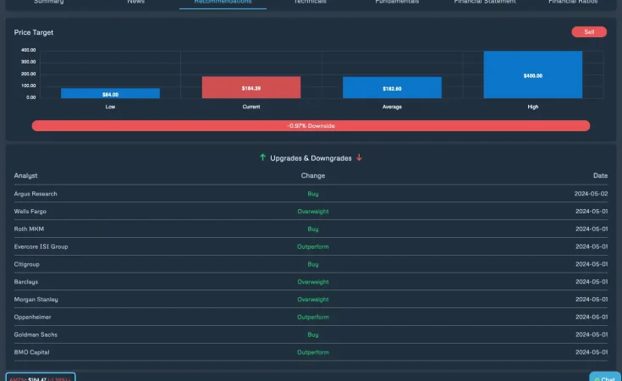Click the AMZN ticker price box

[41, 378]
